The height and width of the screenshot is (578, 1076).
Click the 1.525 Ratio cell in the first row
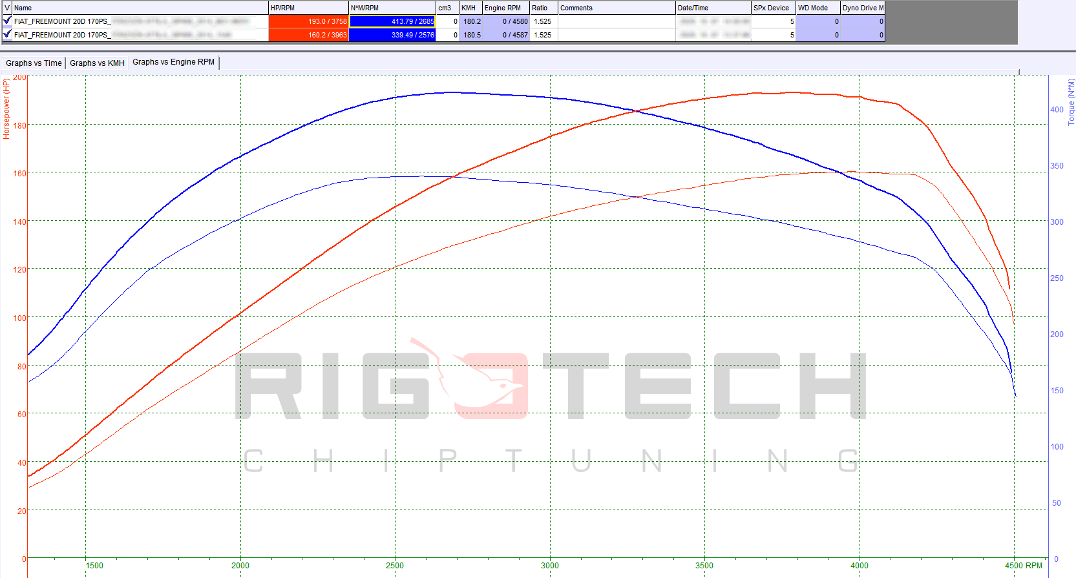(543, 21)
